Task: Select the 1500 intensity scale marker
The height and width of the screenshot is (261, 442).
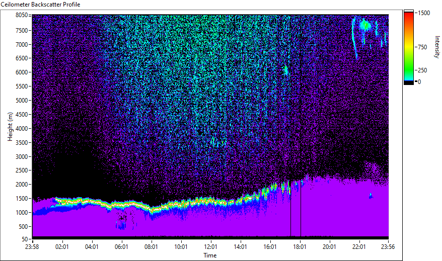Action: tap(424, 13)
